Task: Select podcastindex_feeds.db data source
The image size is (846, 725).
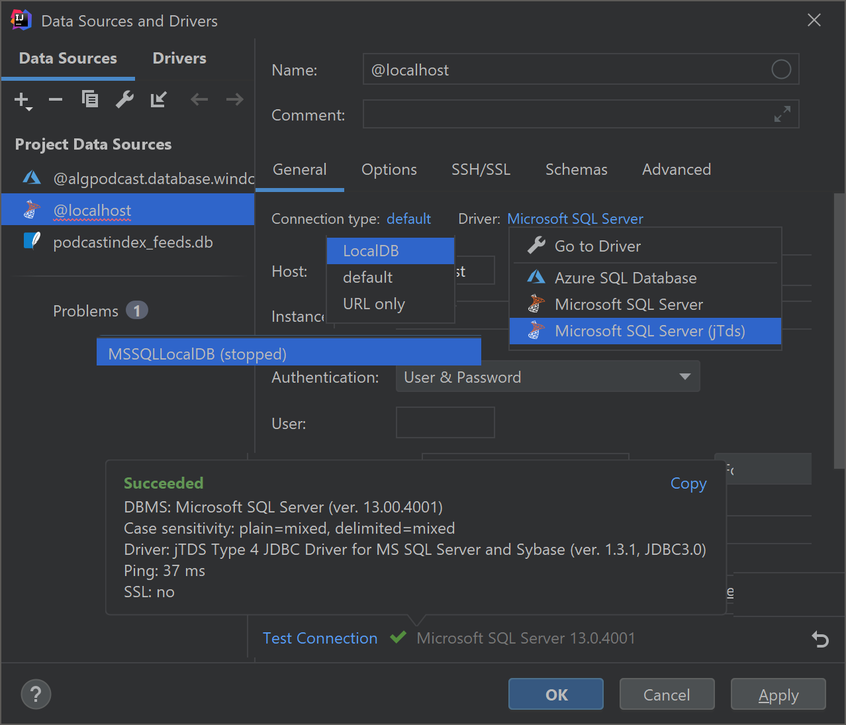Action: click(128, 242)
